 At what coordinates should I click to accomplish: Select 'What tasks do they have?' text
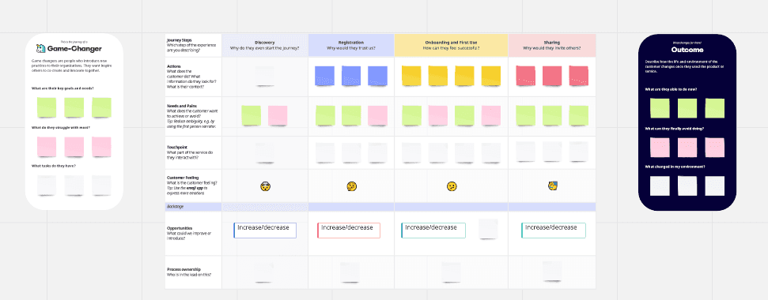[x=53, y=166]
